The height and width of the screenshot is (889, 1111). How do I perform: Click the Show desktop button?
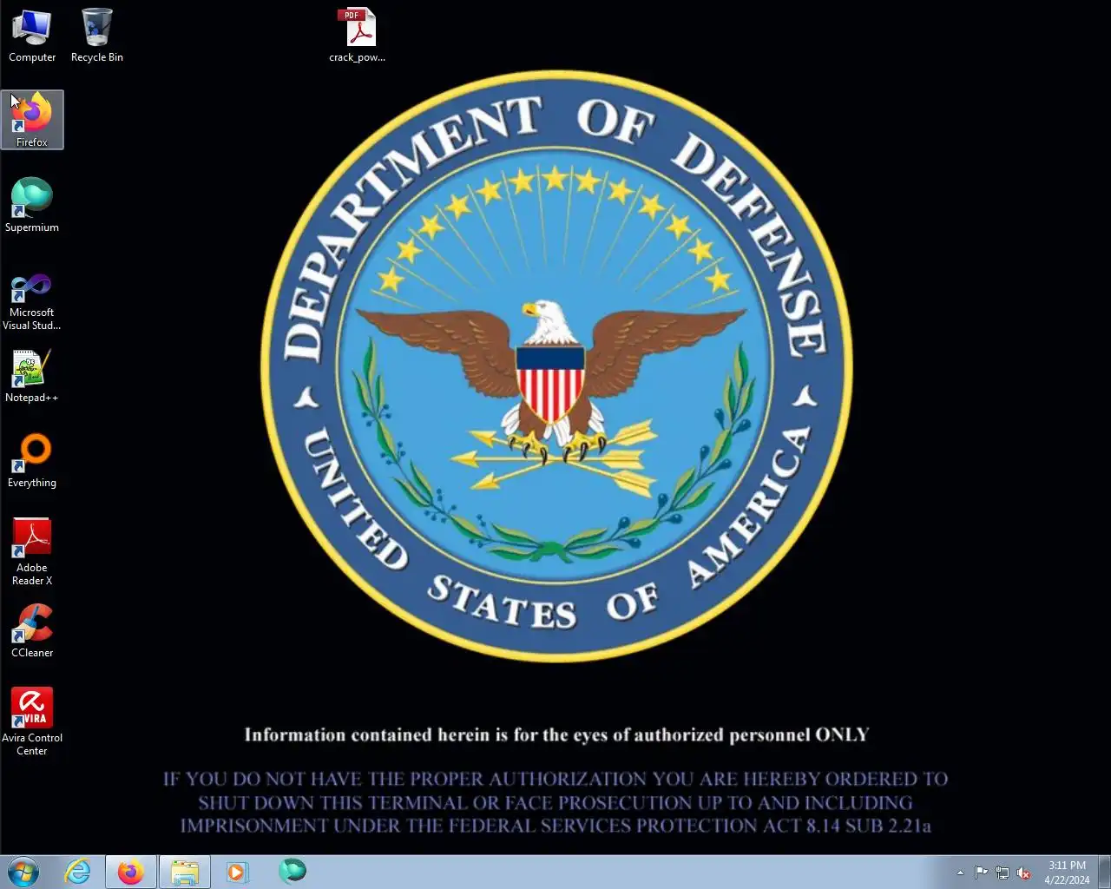coord(1104,872)
